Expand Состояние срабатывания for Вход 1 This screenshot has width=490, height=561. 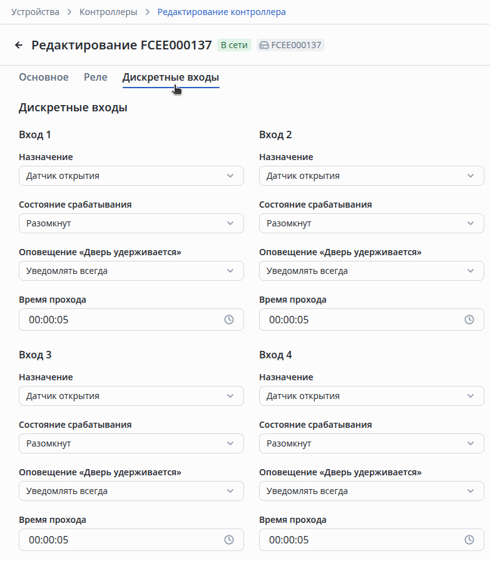pyautogui.click(x=131, y=223)
